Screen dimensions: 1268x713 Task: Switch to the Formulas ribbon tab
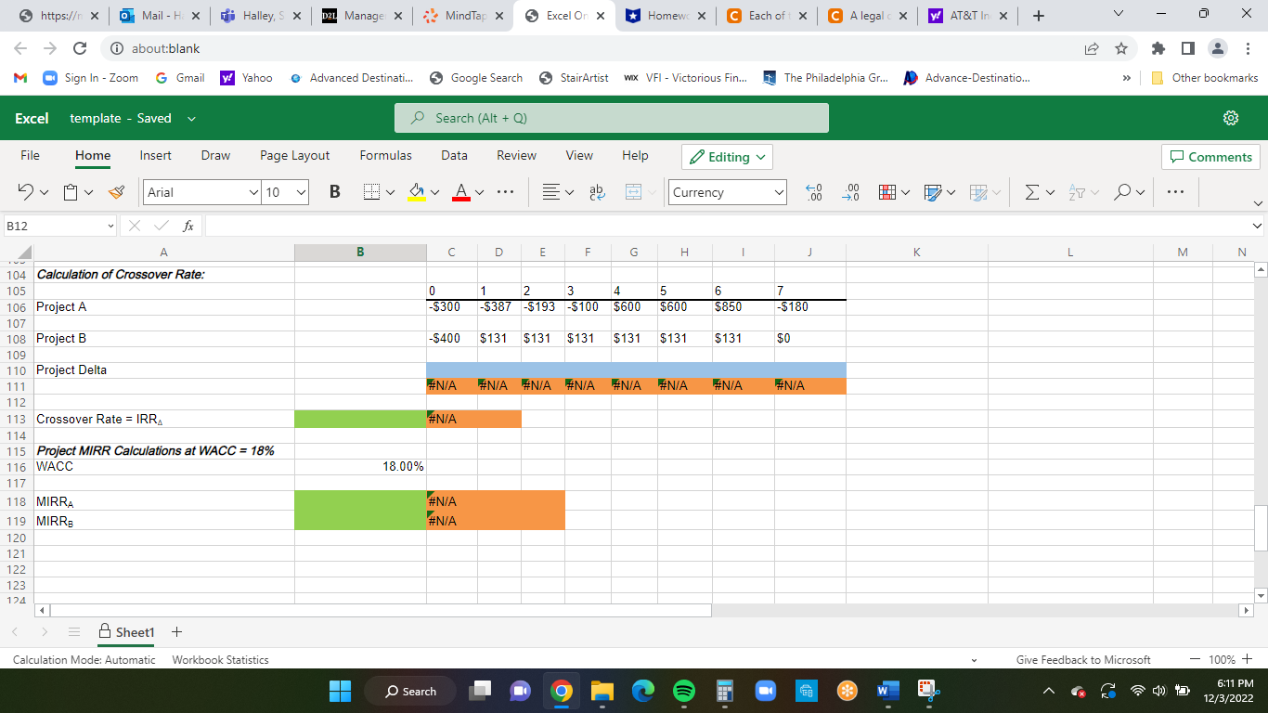pyautogui.click(x=385, y=155)
